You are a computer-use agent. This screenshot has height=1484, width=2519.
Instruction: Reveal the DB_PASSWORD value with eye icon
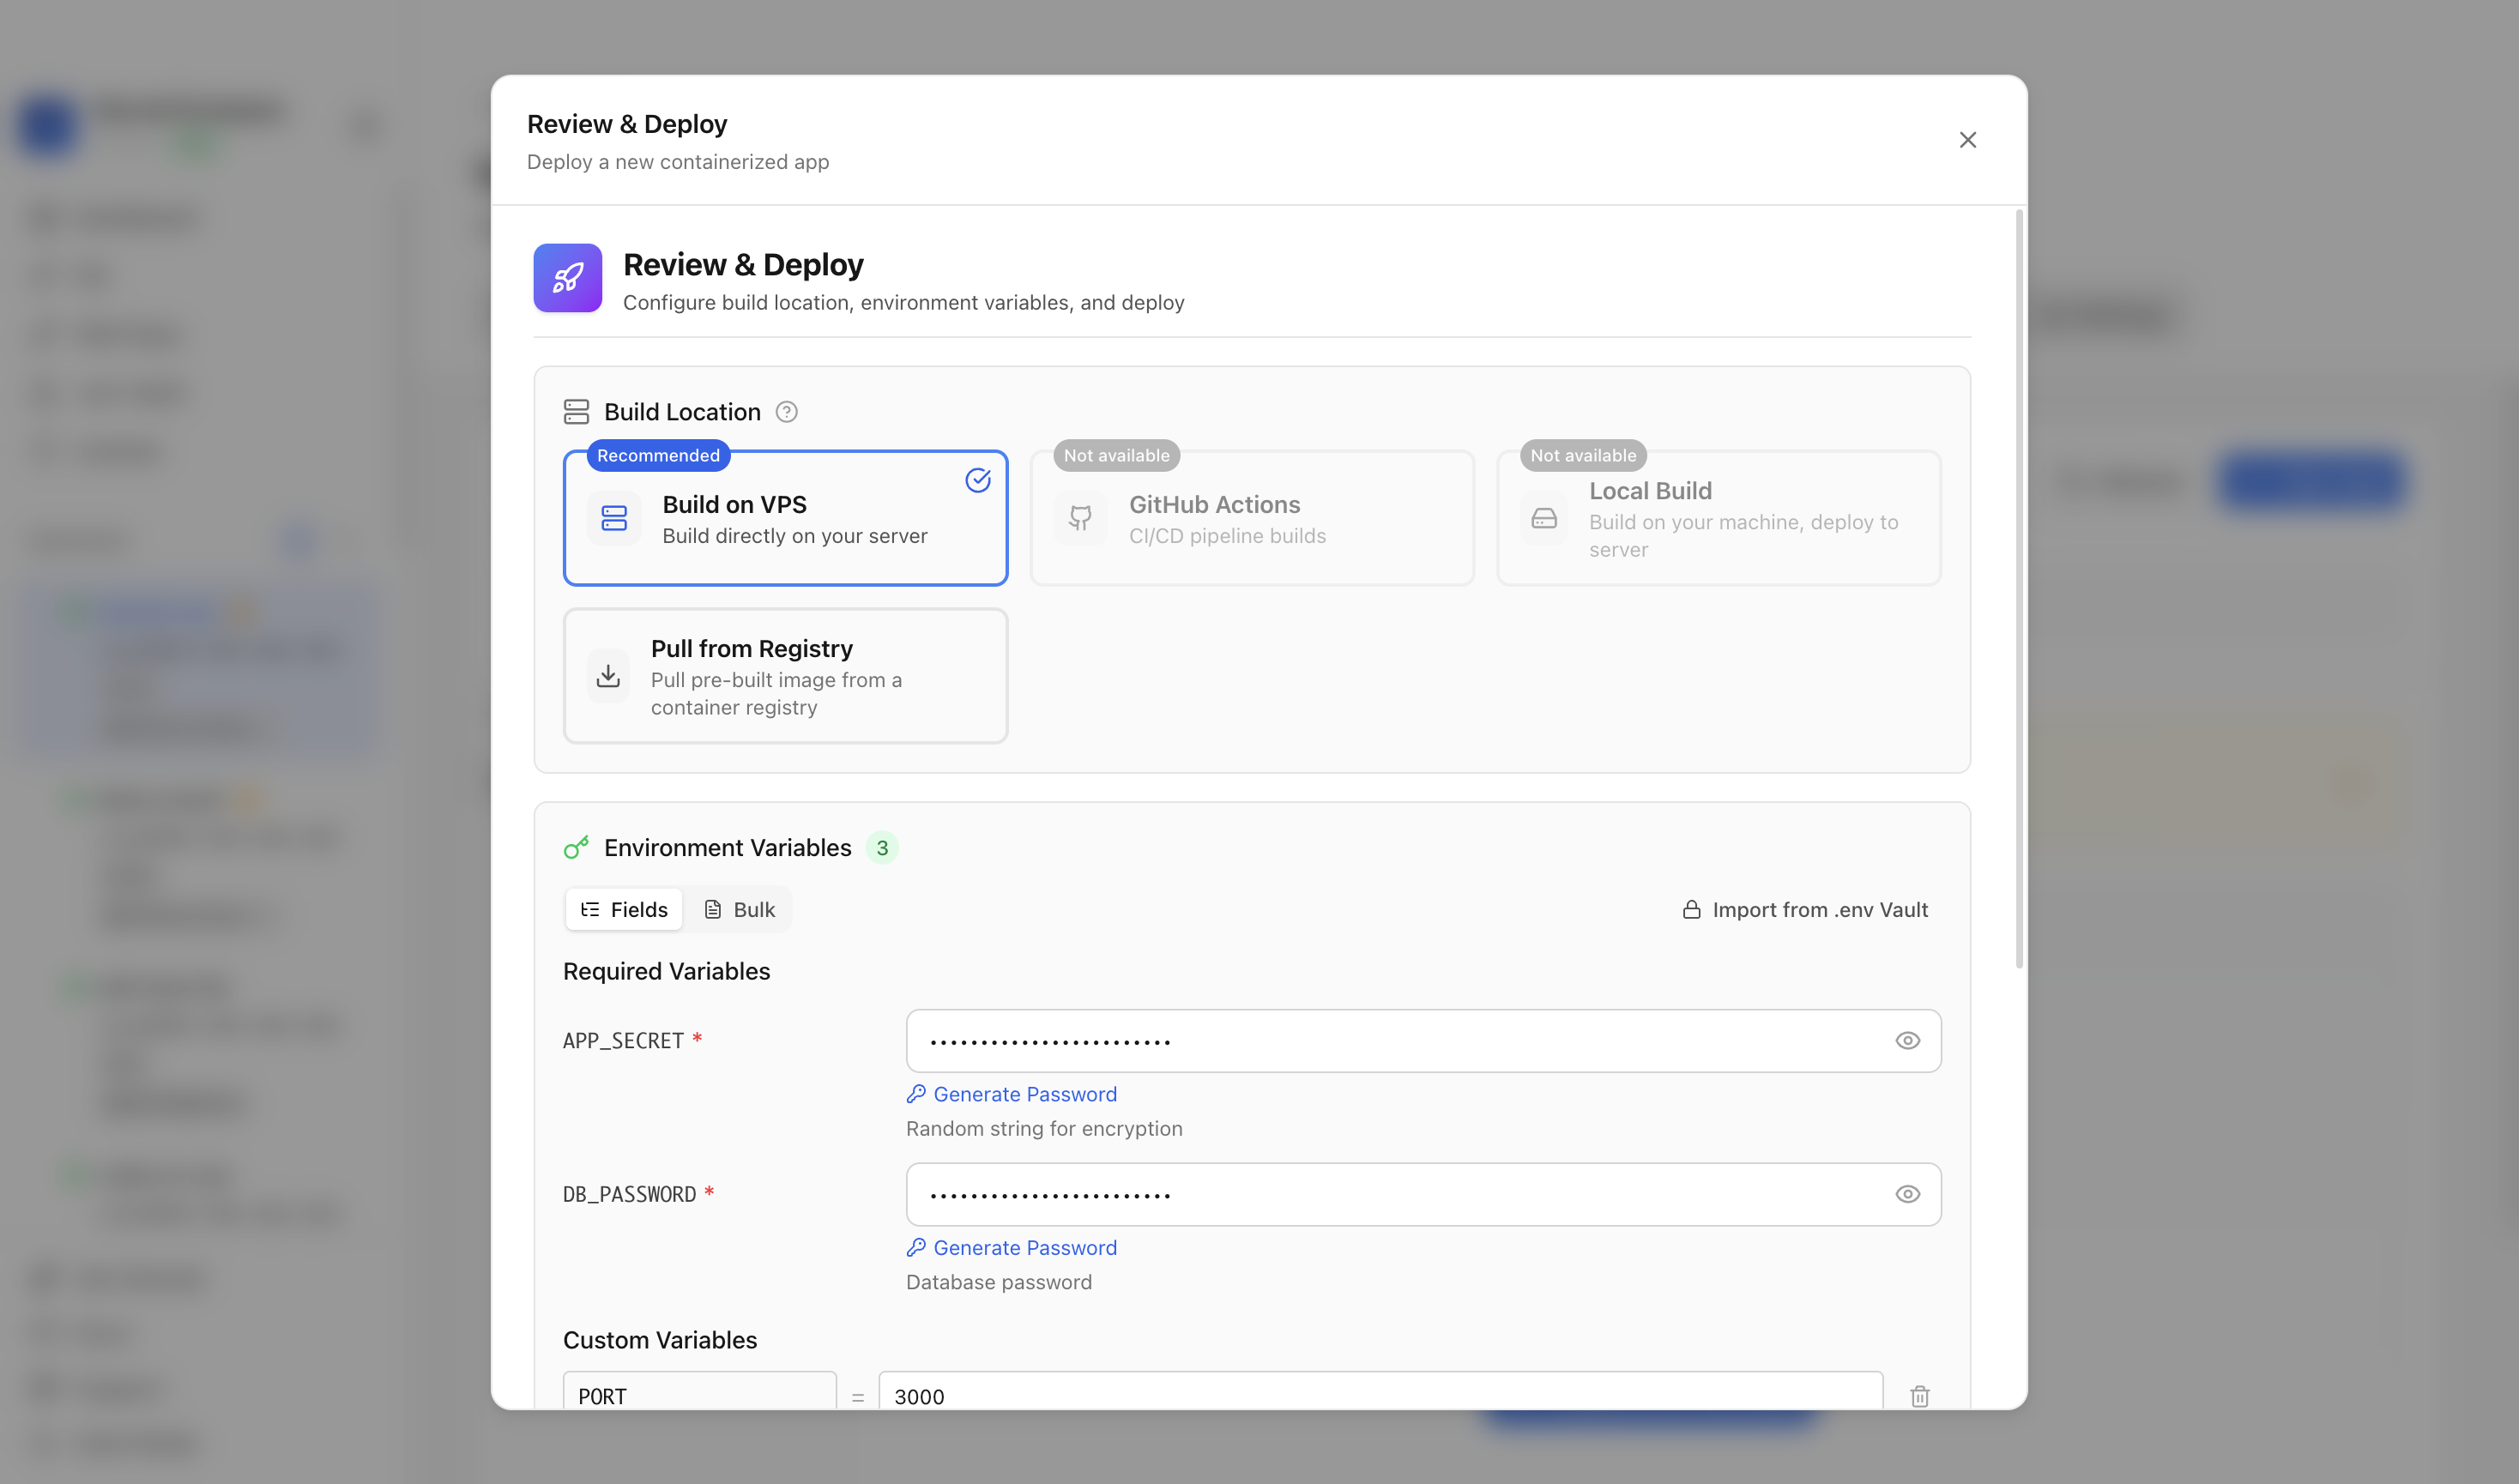point(1907,1194)
